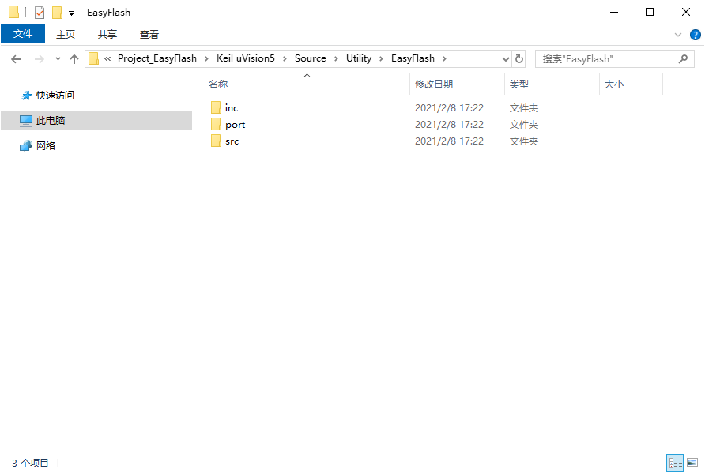The height and width of the screenshot is (473, 705).
Task: Expand the arrow after EasyFlash breadcrumb
Action: [x=444, y=59]
